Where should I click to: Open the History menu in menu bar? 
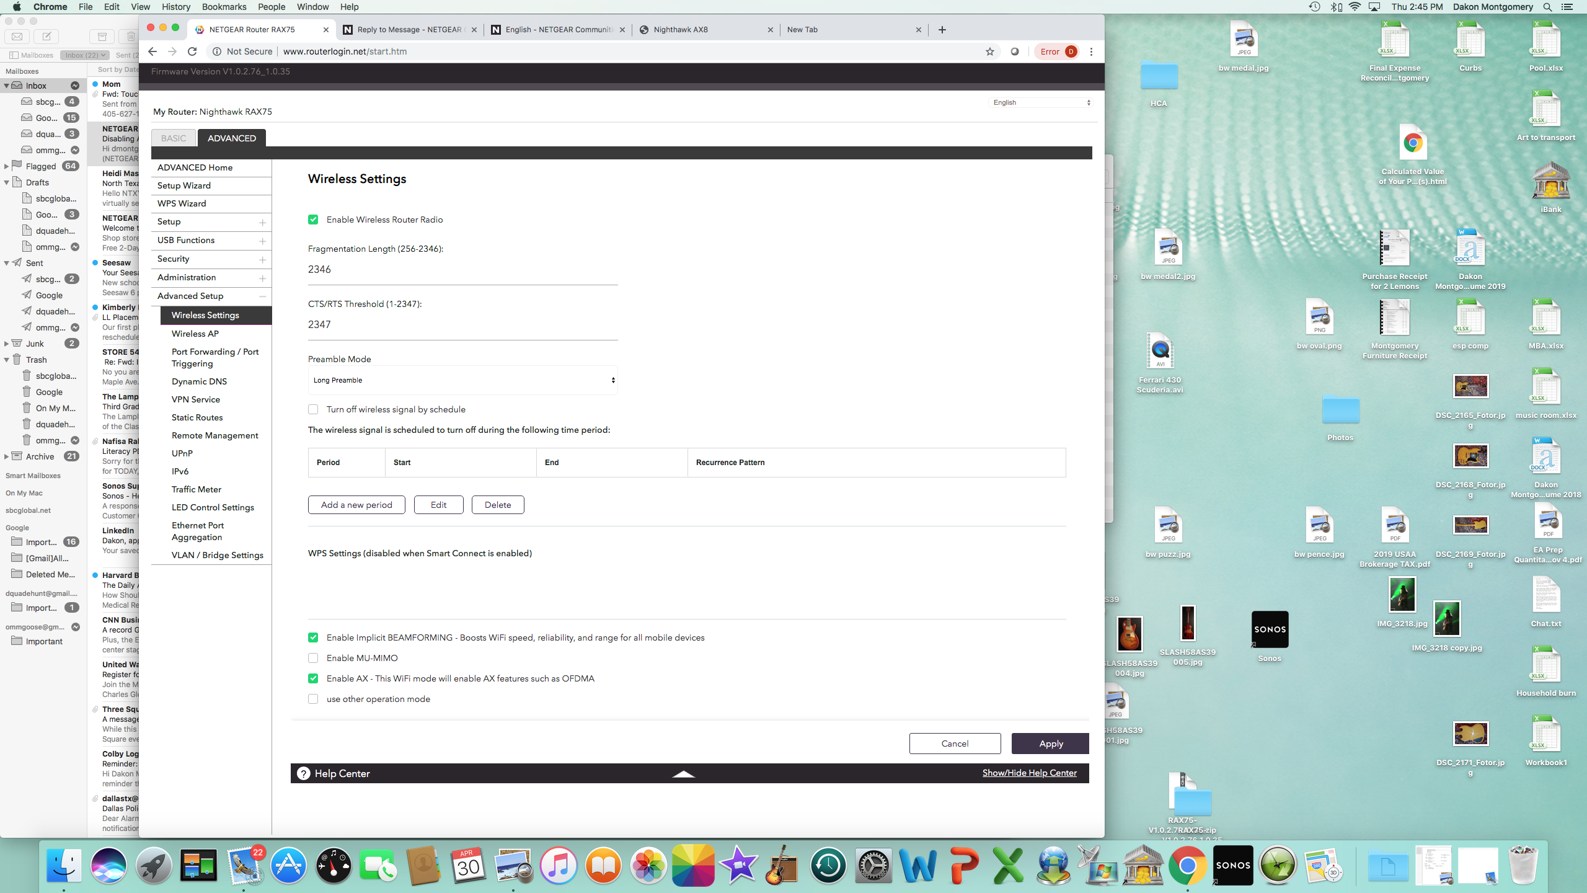[x=176, y=7]
